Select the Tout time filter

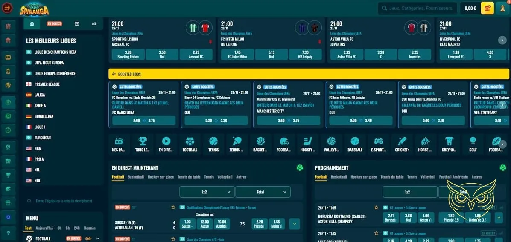click(x=28, y=228)
